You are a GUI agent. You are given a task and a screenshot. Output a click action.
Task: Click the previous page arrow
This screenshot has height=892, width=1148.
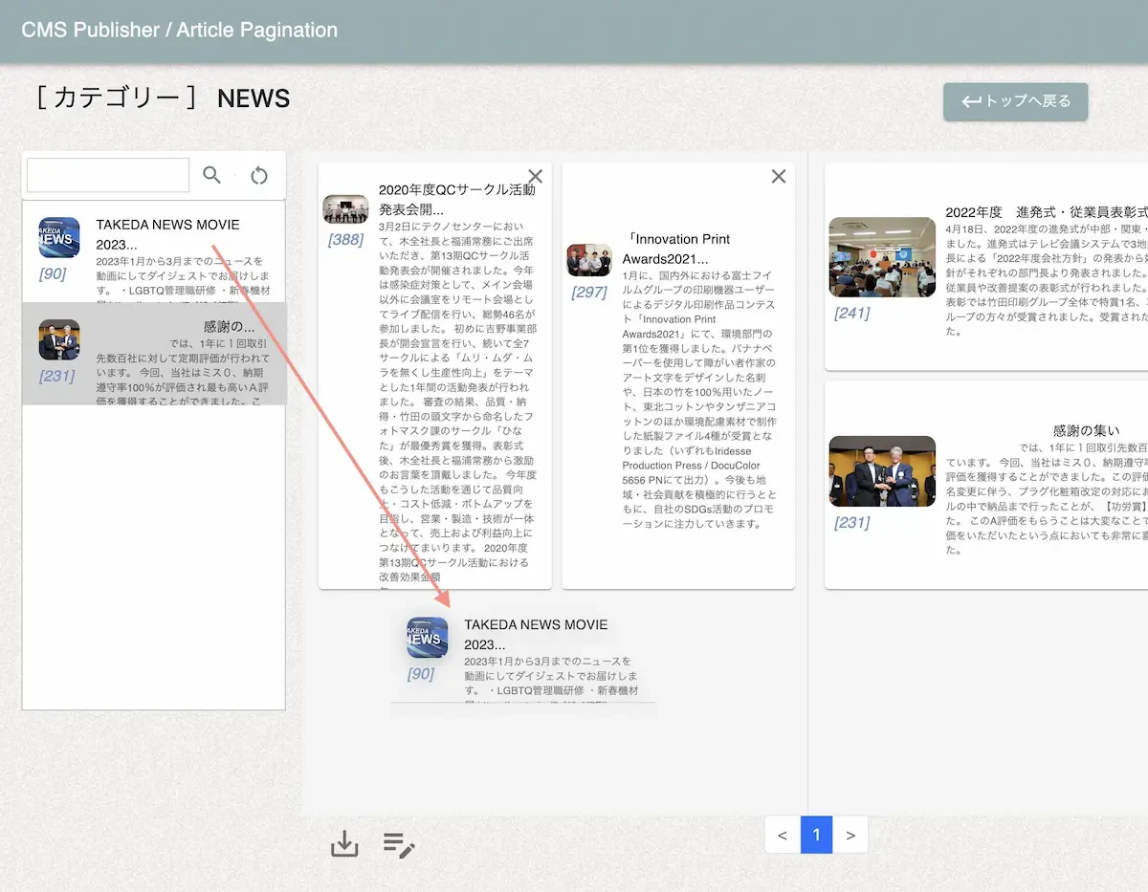click(x=782, y=835)
